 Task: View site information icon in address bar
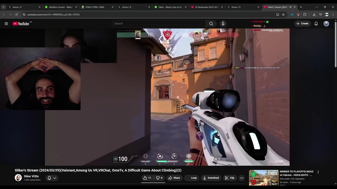tap(24, 14)
